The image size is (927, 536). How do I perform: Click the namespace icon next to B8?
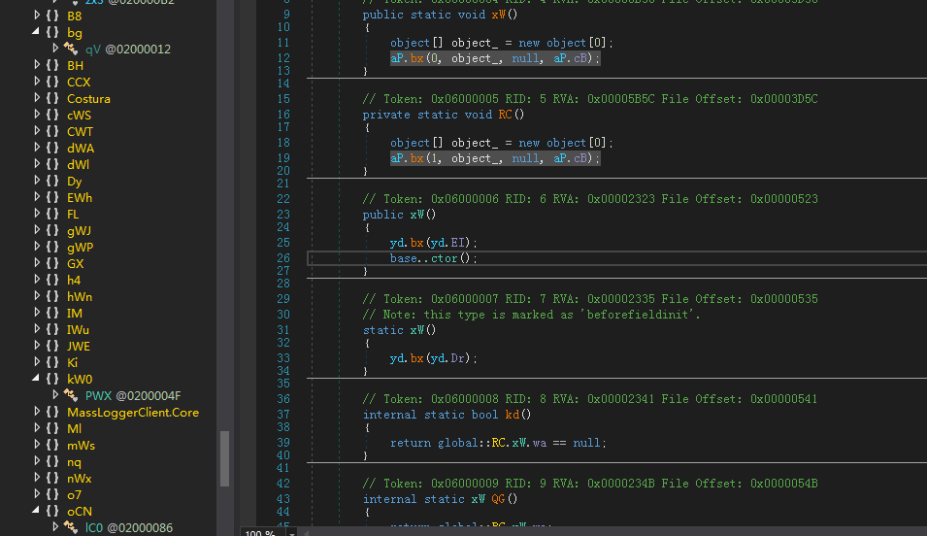(x=52, y=16)
